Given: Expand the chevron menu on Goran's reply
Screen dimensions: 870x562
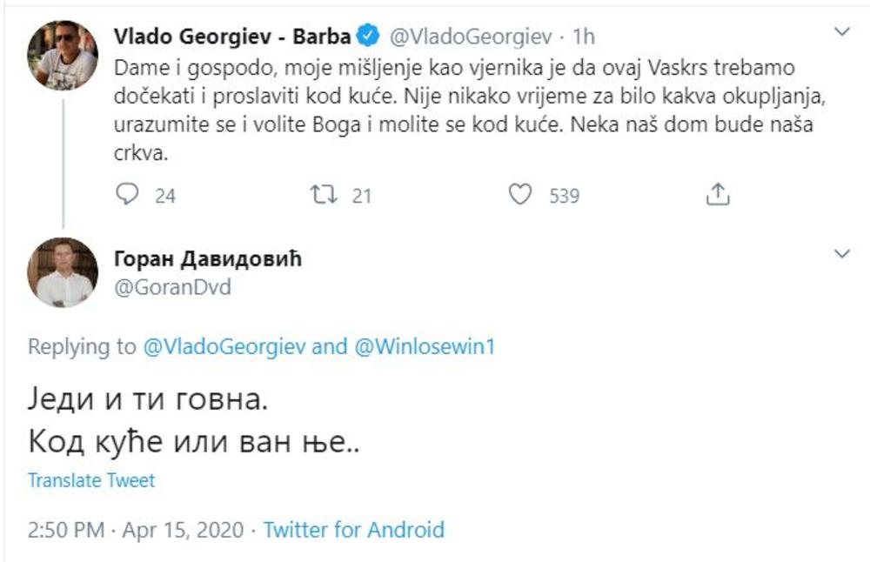Looking at the screenshot, I should (841, 254).
